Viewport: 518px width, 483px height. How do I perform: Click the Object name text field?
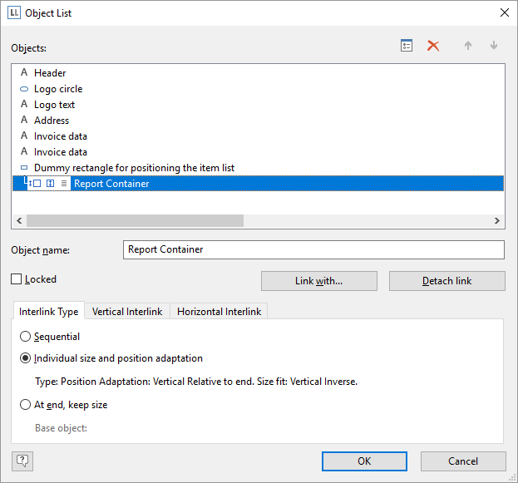point(313,249)
